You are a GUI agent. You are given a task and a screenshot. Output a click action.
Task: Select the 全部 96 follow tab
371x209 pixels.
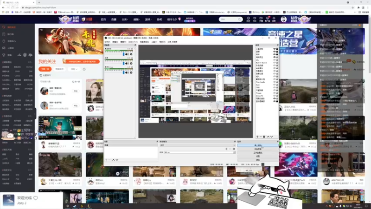[45, 69]
